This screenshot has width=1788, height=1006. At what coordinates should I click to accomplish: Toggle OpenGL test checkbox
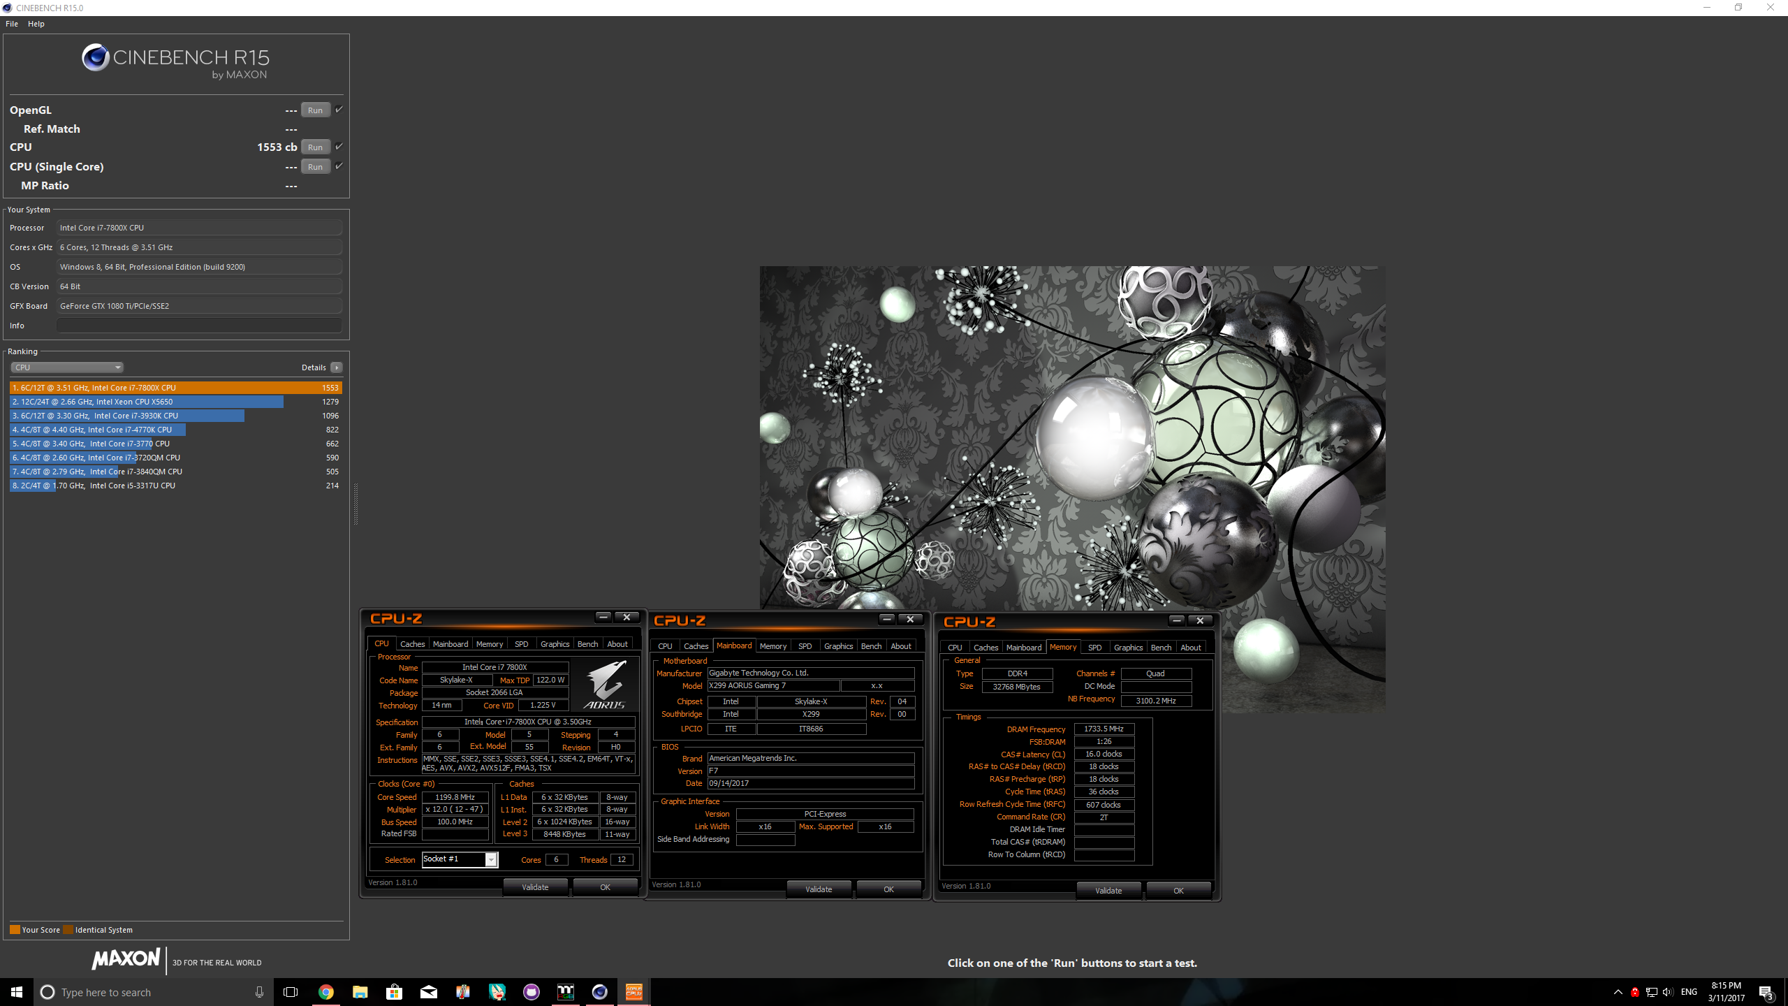(x=339, y=109)
